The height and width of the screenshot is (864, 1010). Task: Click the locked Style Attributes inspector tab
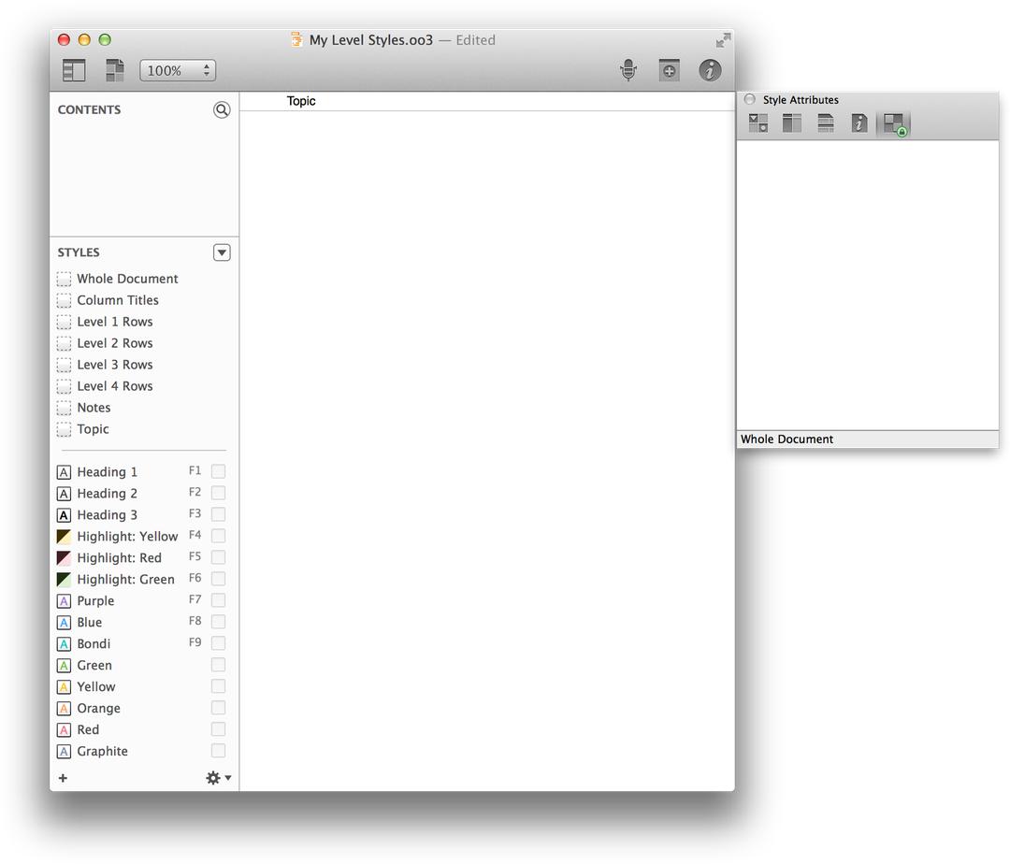coord(894,123)
